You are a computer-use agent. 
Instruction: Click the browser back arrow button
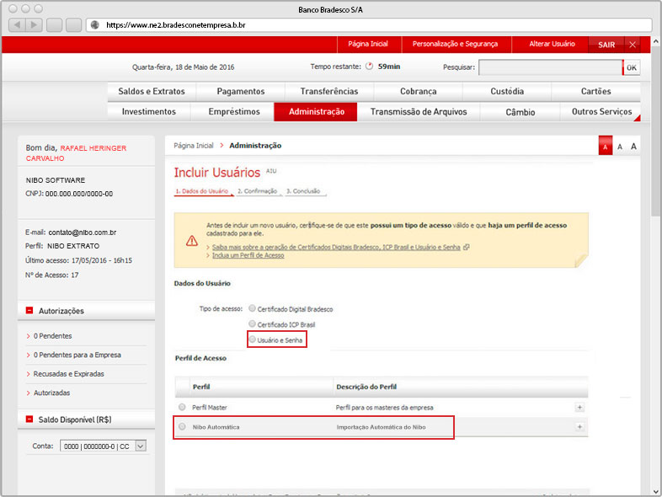[16, 24]
